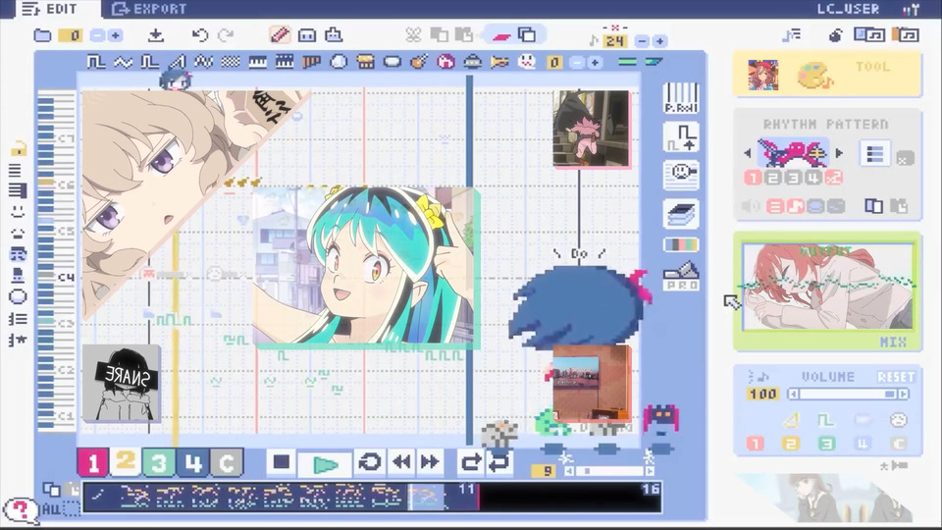Screen dimensions: 942x530
Task: Click the add square-wave note icon
Action: click(x=681, y=137)
